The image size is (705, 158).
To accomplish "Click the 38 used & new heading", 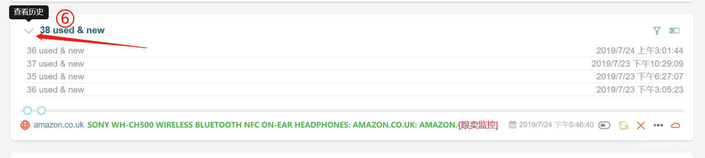I will [72, 30].
